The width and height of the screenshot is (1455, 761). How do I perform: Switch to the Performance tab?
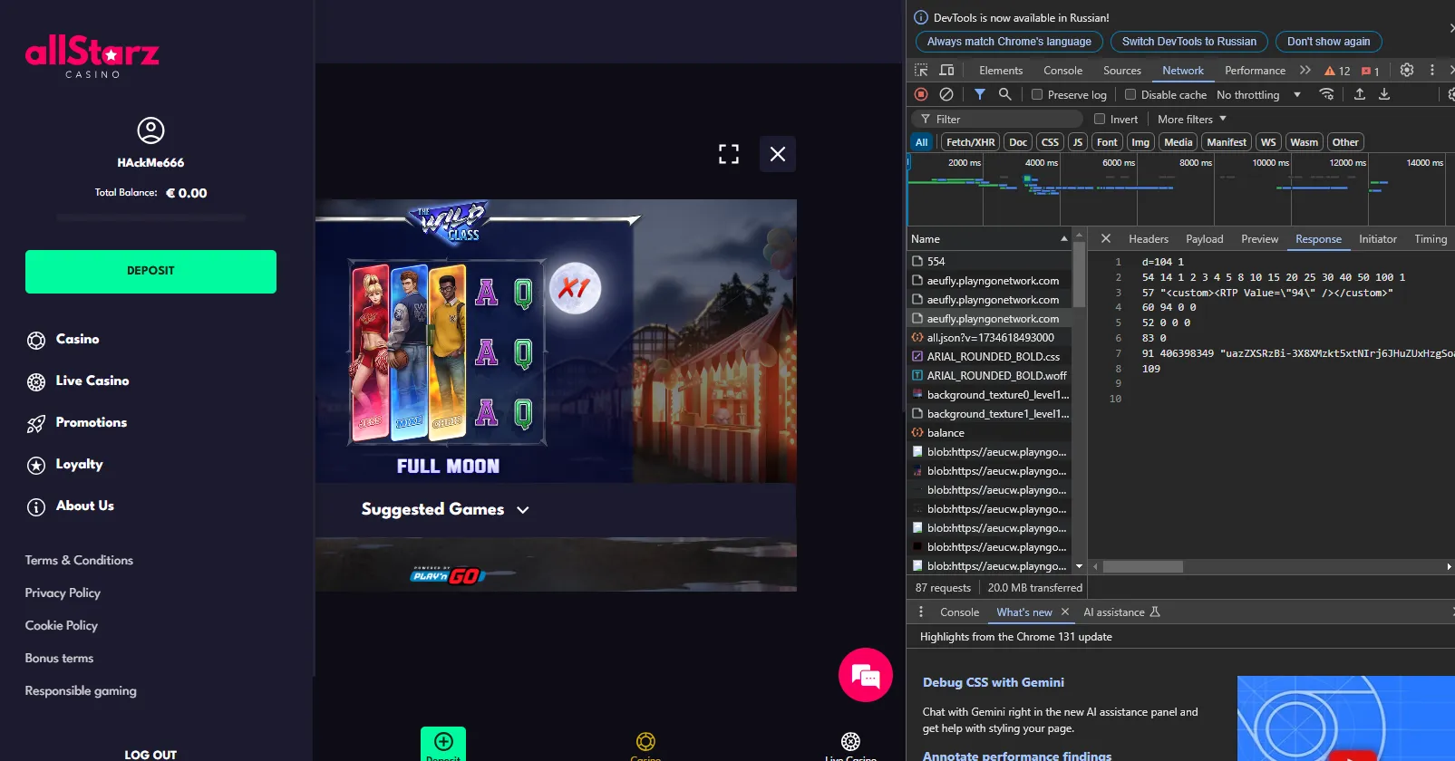1255,71
